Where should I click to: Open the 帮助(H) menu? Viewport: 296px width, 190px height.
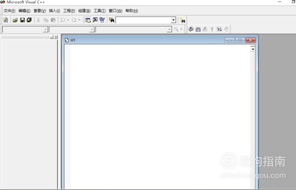[x=132, y=11]
